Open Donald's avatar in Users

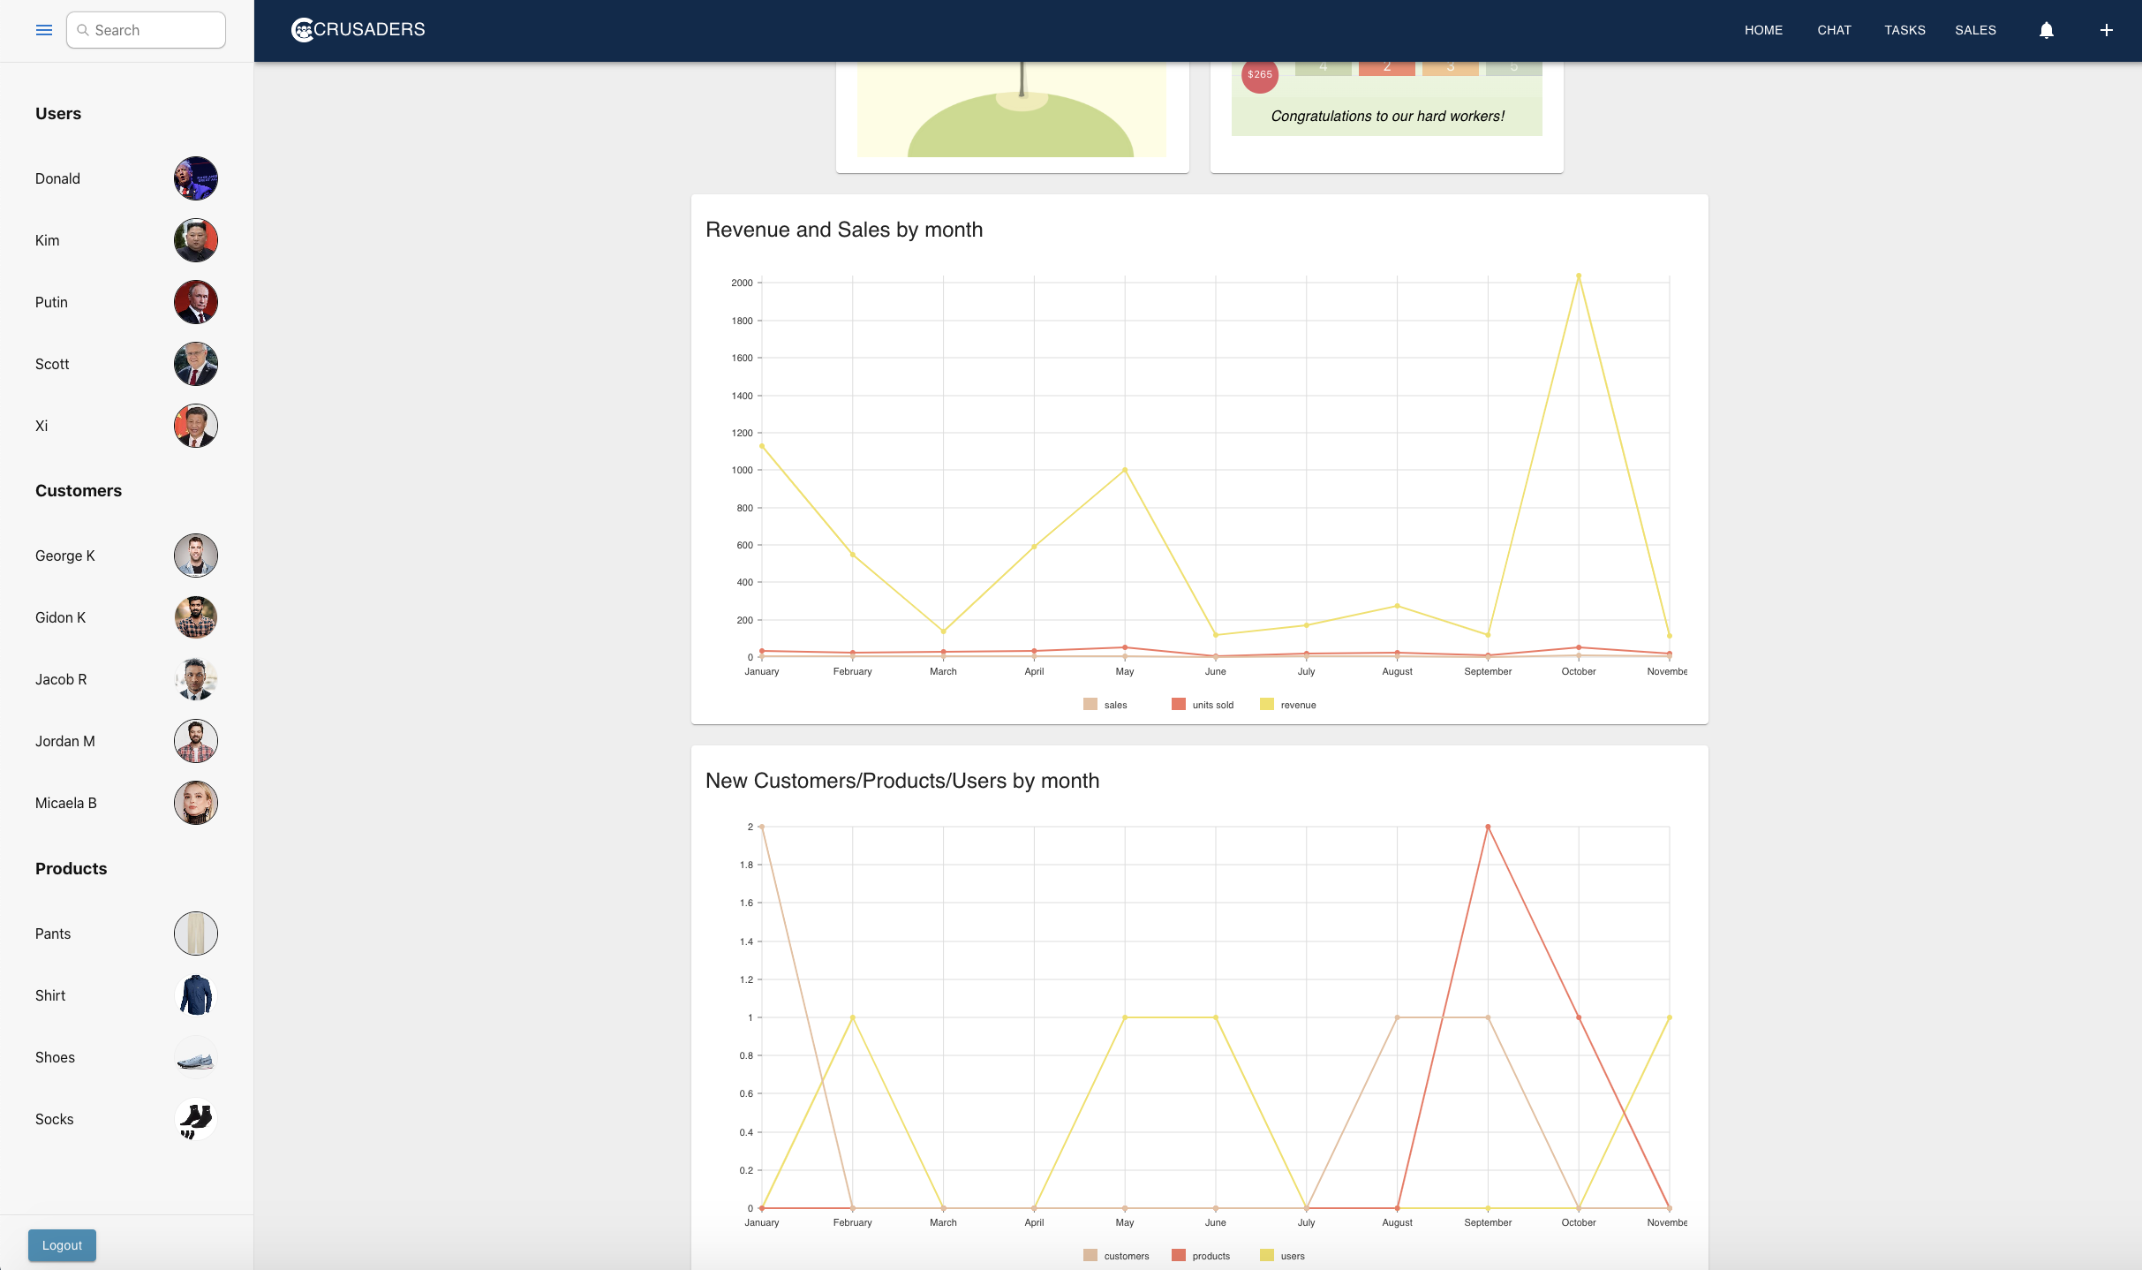(x=195, y=178)
